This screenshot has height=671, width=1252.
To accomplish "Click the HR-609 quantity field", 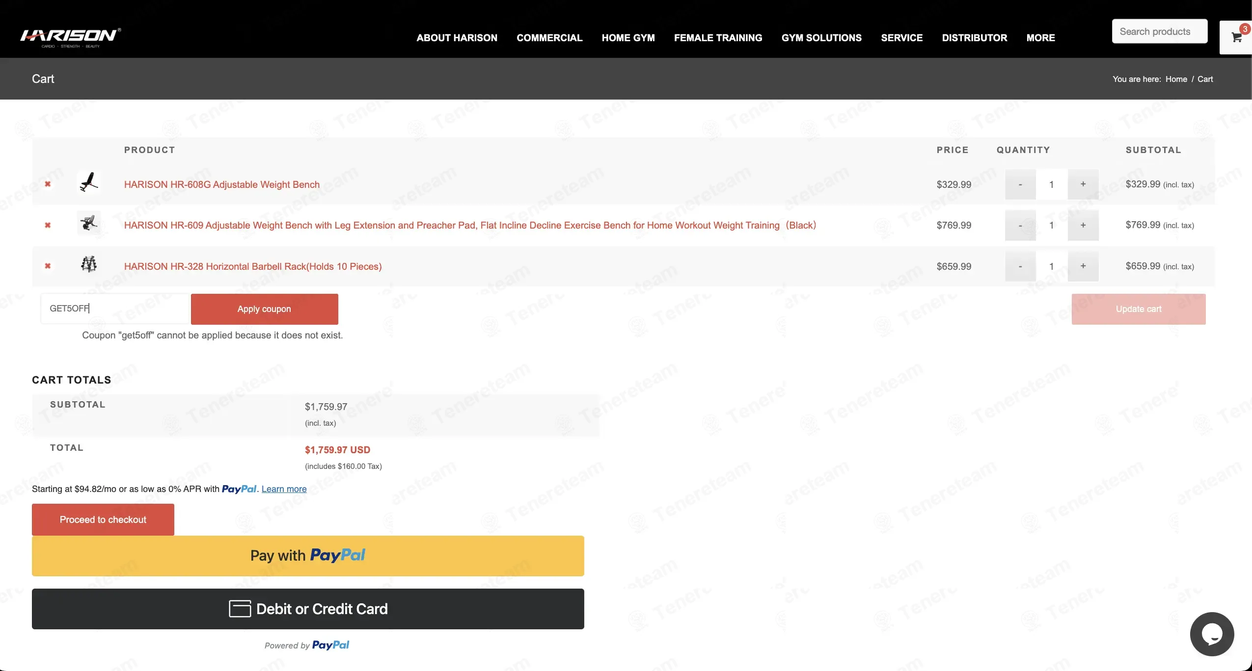I will (x=1052, y=225).
